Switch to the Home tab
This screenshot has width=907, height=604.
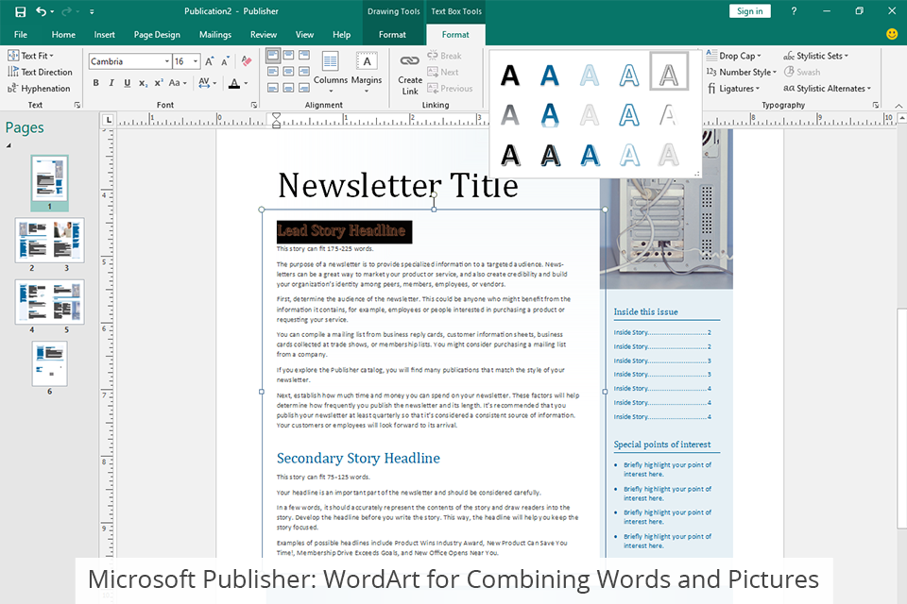pyautogui.click(x=63, y=34)
